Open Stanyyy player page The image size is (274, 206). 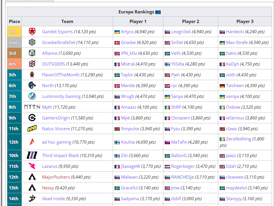pyautogui.click(x=234, y=199)
